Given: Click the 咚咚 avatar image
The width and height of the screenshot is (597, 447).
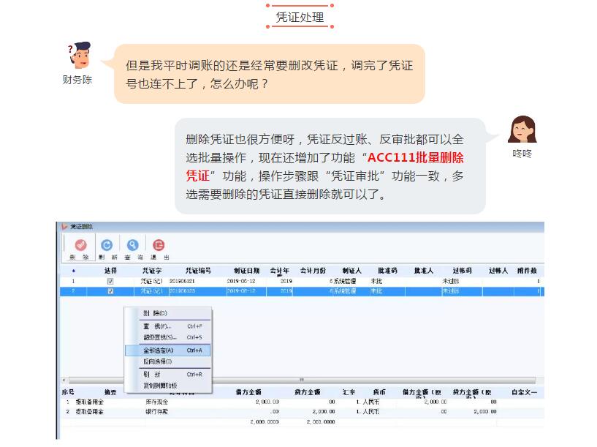Looking at the screenshot, I should tap(522, 129).
